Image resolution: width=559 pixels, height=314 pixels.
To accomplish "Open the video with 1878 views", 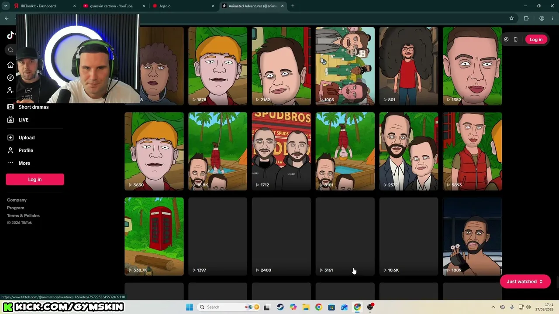I will 217,66.
